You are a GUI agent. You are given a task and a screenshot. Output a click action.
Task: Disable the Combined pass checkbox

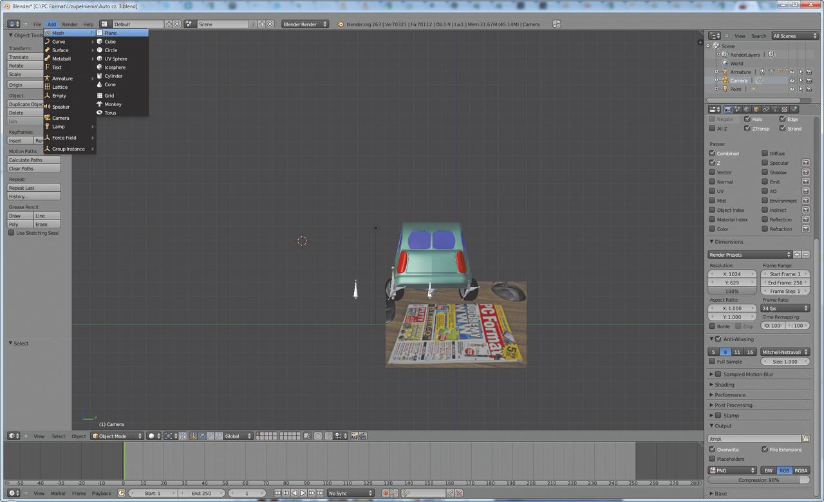point(712,153)
